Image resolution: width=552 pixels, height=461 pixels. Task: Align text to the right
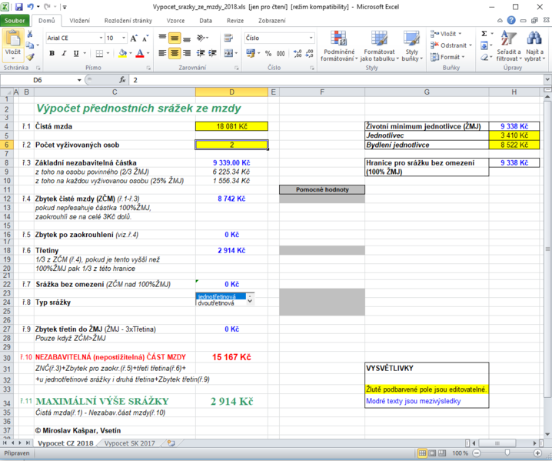pyautogui.click(x=187, y=53)
